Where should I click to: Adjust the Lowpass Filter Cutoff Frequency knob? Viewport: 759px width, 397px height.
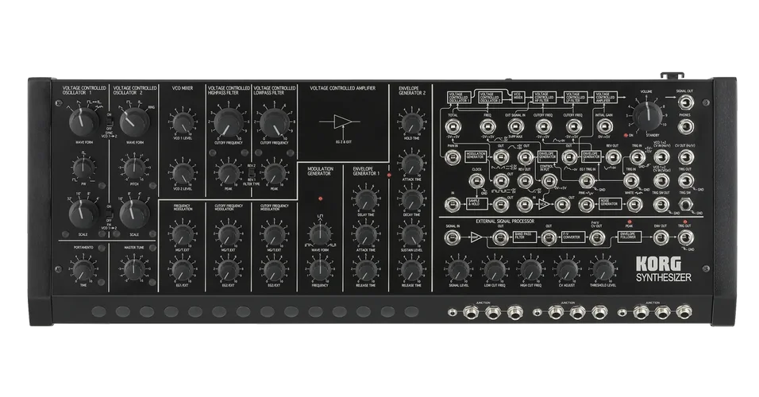point(275,123)
